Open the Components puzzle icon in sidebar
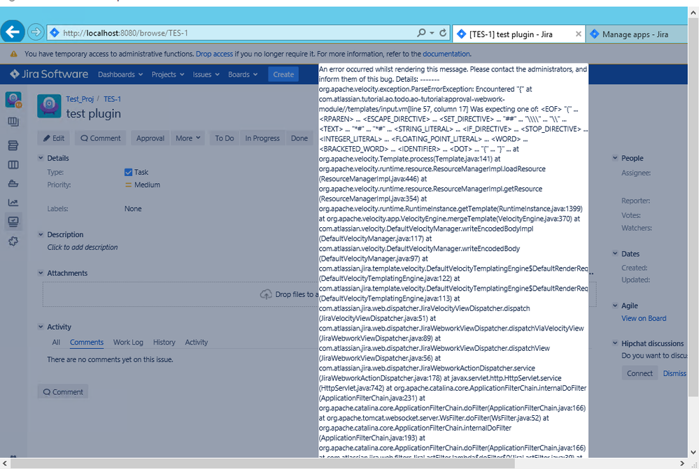 (13, 241)
